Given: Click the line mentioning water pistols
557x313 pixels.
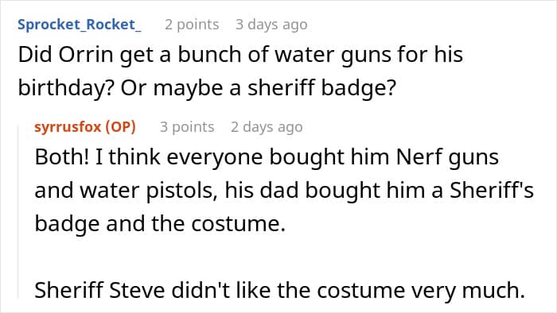Looking at the screenshot, I should [284, 191].
